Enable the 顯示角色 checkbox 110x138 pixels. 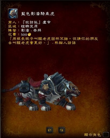click(x=106, y=135)
